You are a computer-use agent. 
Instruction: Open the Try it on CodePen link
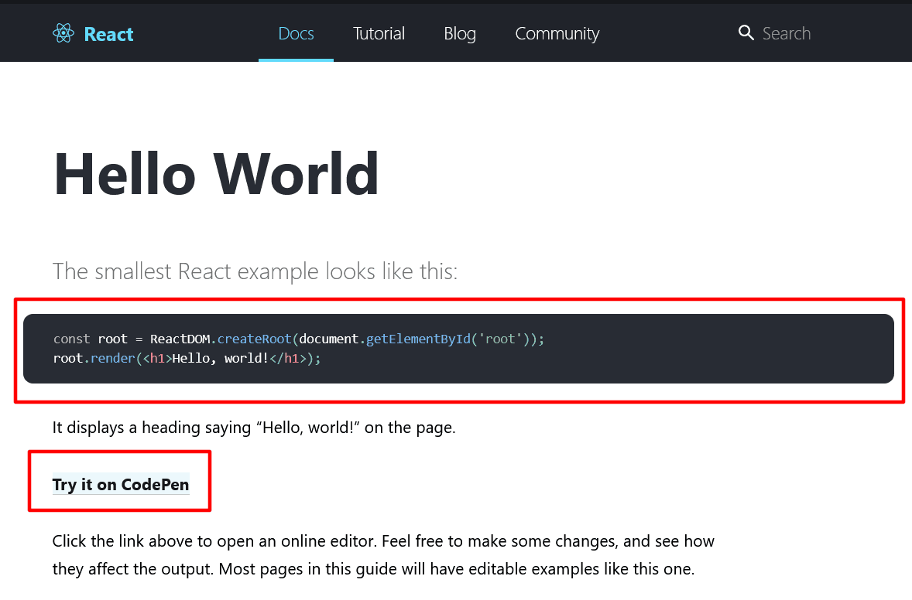point(121,485)
